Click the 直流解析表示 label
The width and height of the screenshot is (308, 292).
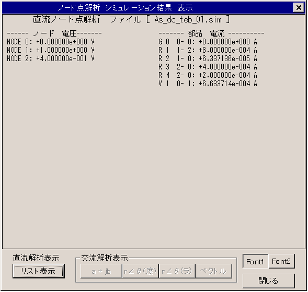coord(36,258)
